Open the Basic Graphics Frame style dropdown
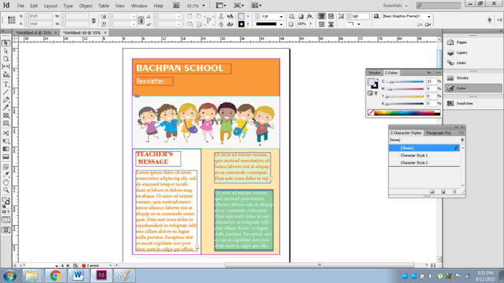The width and height of the screenshot is (504, 283). [428, 17]
